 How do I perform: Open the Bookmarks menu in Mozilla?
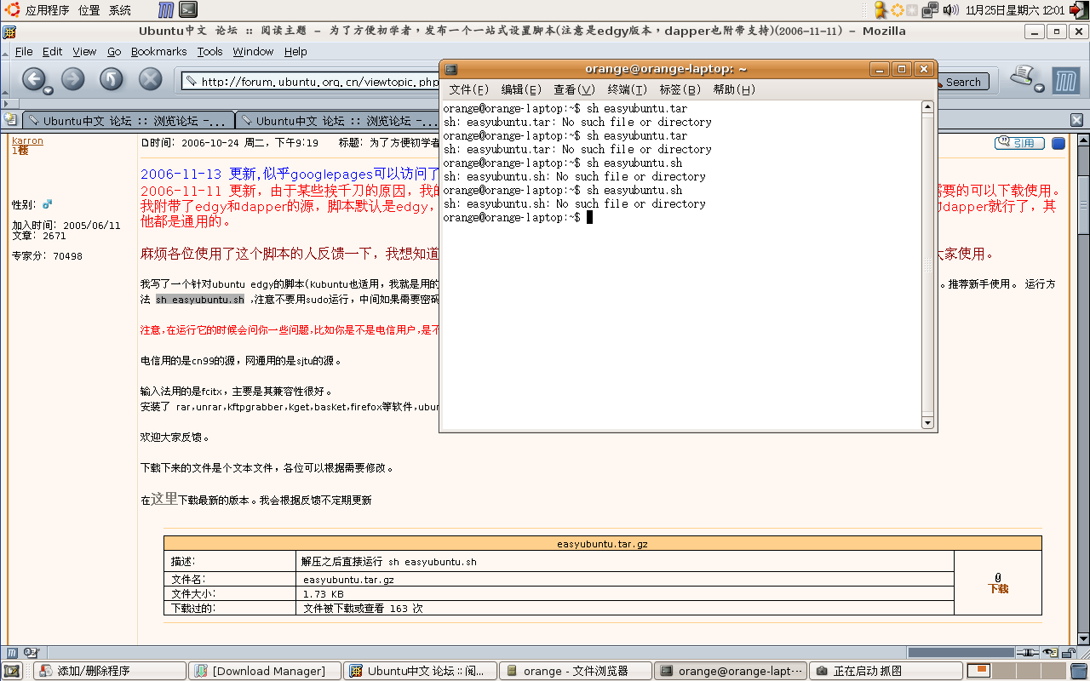point(158,51)
